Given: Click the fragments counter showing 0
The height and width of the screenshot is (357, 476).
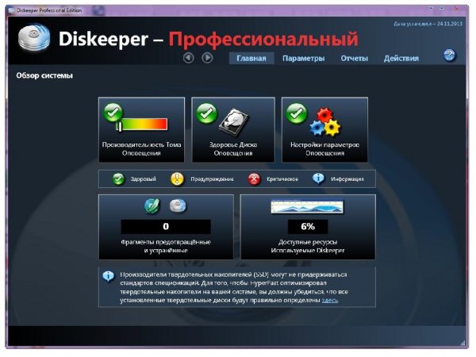Looking at the screenshot, I should (166, 226).
